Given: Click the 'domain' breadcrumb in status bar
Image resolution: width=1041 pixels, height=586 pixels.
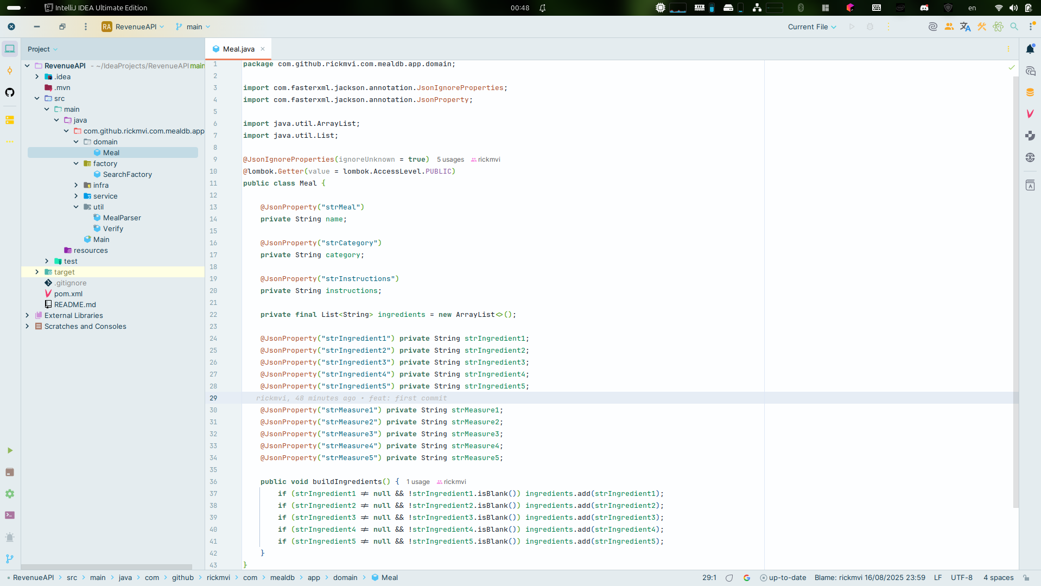Looking at the screenshot, I should pyautogui.click(x=345, y=578).
